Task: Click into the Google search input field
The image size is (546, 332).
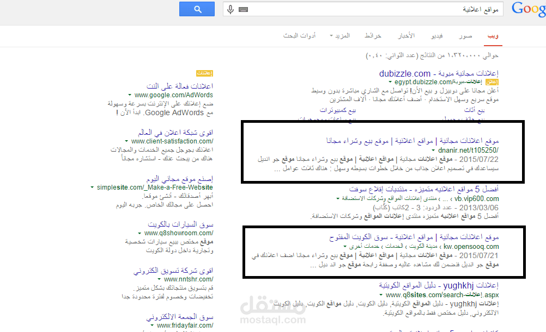Action: tap(363, 9)
